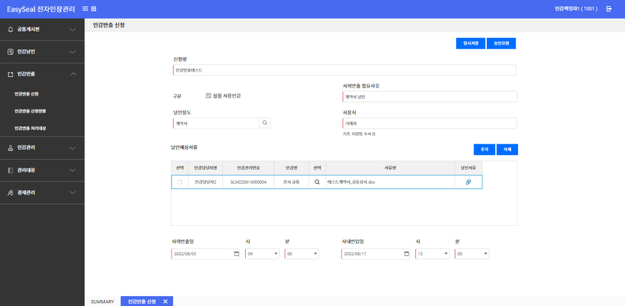Click the hamburger menu icon in header
The image size is (625, 306).
tap(85, 9)
